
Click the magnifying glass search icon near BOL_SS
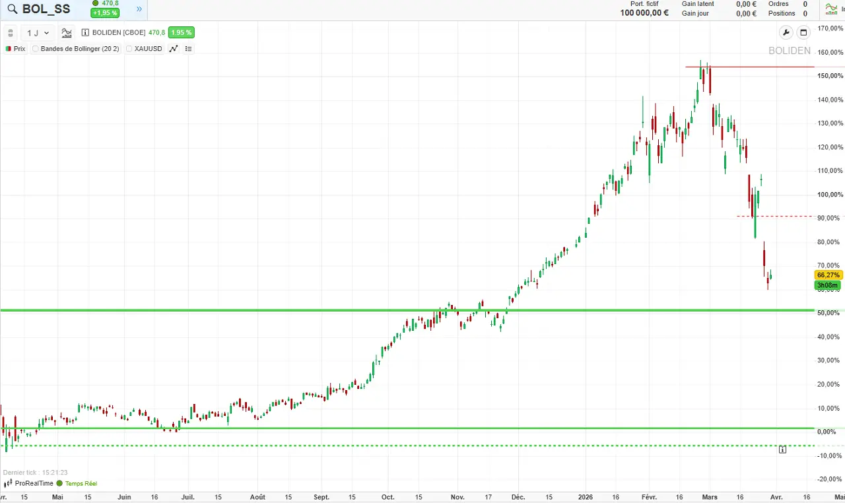[x=12, y=9]
